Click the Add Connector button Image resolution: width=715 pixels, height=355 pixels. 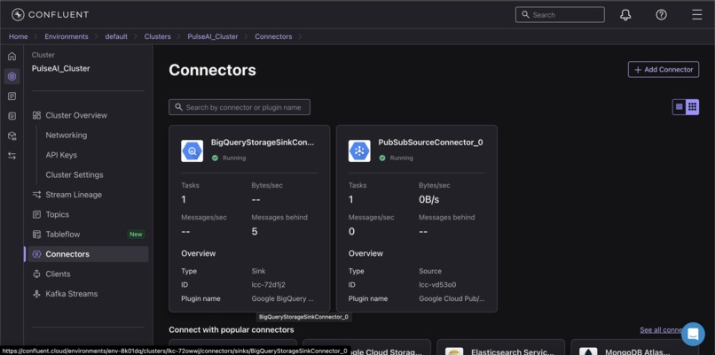click(x=664, y=69)
